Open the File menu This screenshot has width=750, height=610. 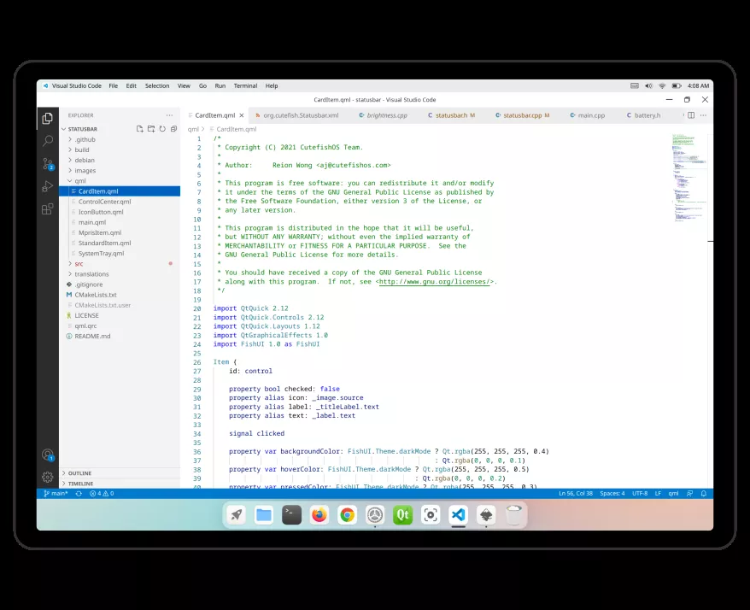click(113, 85)
